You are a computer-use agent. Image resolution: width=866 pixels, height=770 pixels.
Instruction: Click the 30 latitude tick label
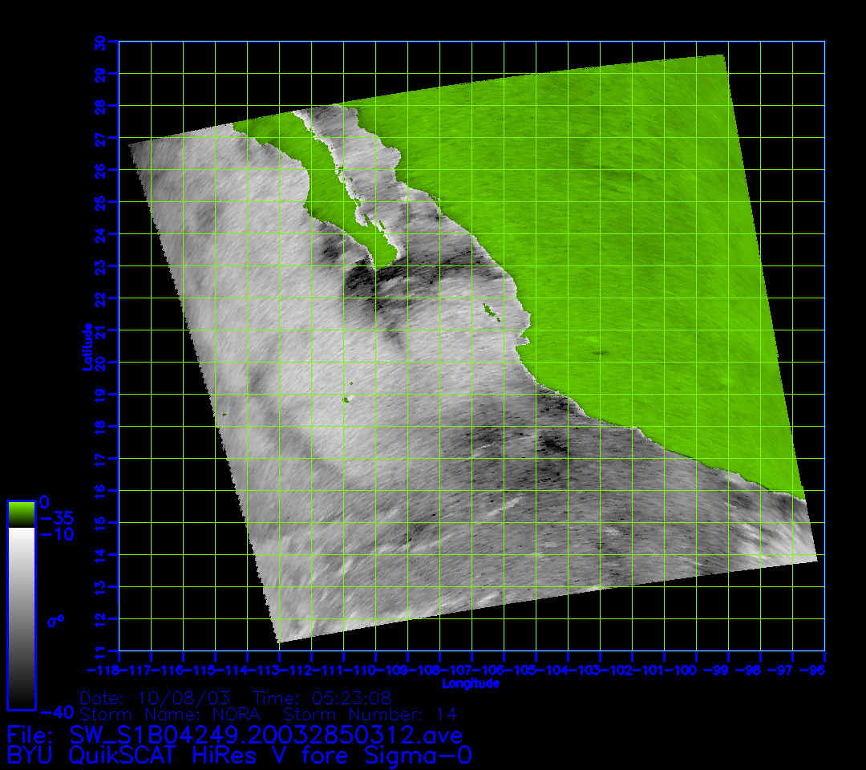click(100, 43)
